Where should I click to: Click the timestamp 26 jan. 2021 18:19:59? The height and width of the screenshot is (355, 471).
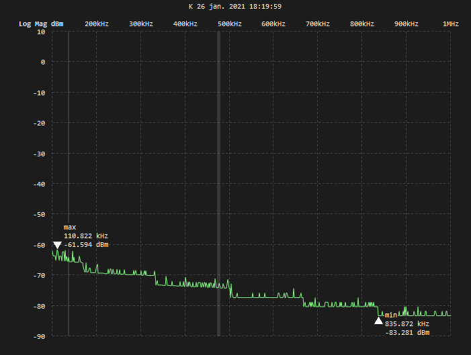click(239, 6)
